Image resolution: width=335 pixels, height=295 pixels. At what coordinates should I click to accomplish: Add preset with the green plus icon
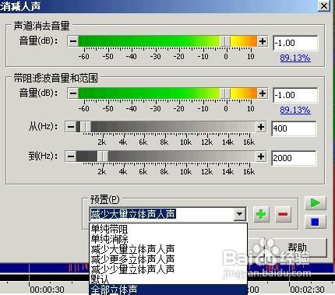click(x=261, y=215)
